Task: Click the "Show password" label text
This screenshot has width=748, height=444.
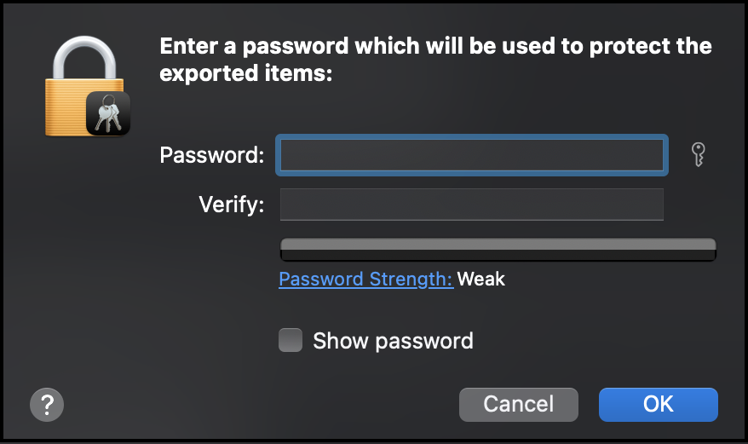Action: click(393, 341)
